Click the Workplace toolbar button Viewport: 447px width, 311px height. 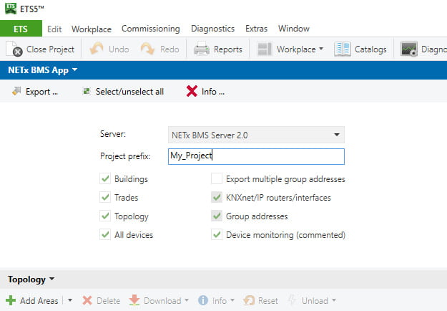pyautogui.click(x=290, y=49)
